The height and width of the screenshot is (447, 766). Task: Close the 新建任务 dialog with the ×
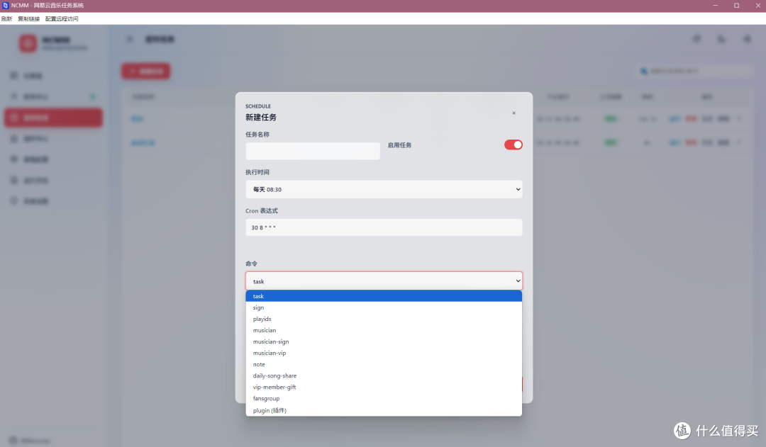click(514, 113)
